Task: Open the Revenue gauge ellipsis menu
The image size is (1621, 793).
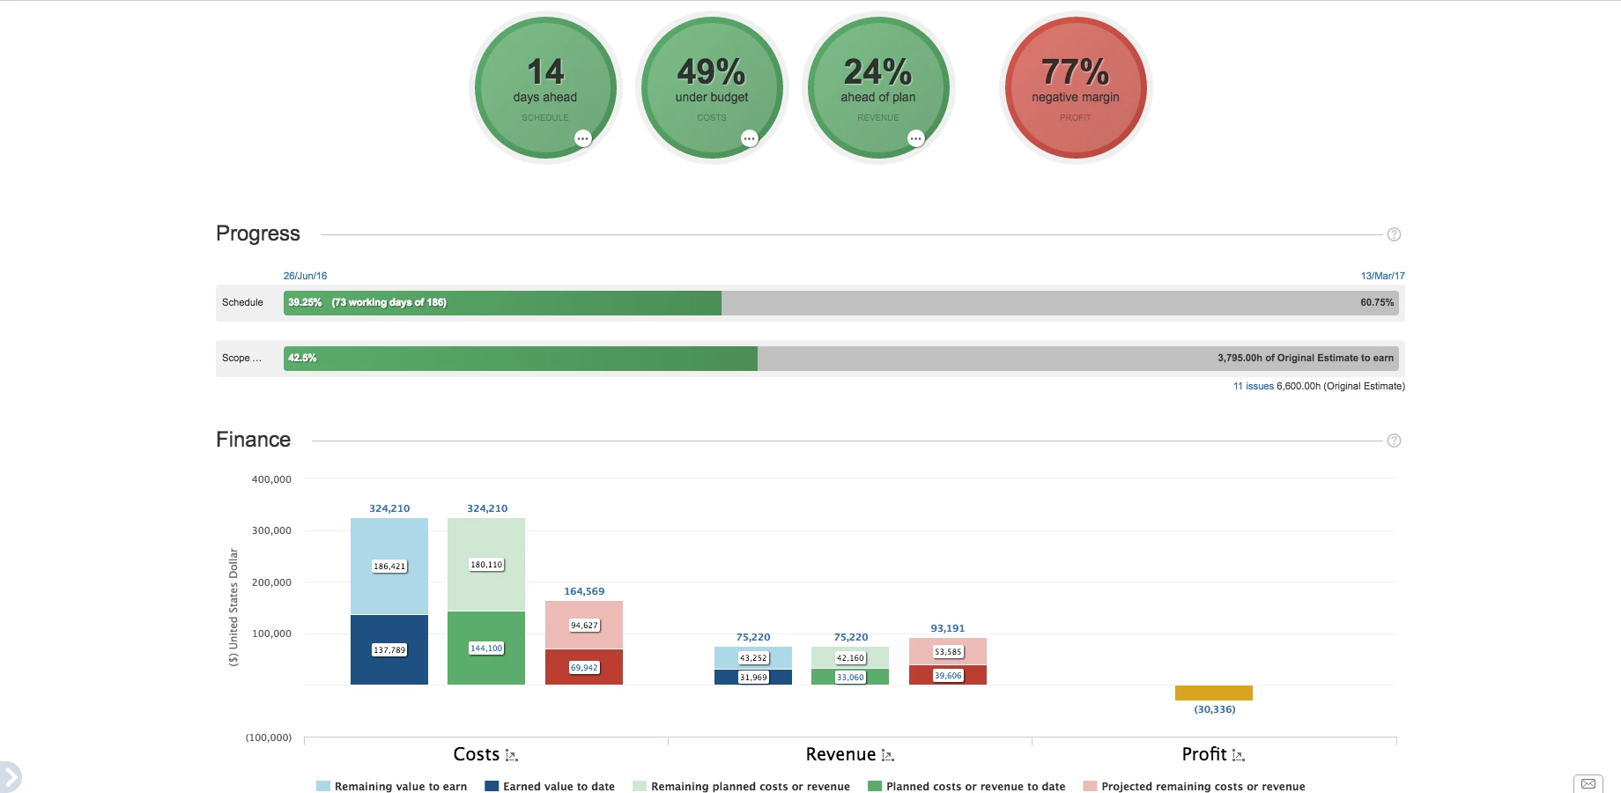Action: click(915, 138)
